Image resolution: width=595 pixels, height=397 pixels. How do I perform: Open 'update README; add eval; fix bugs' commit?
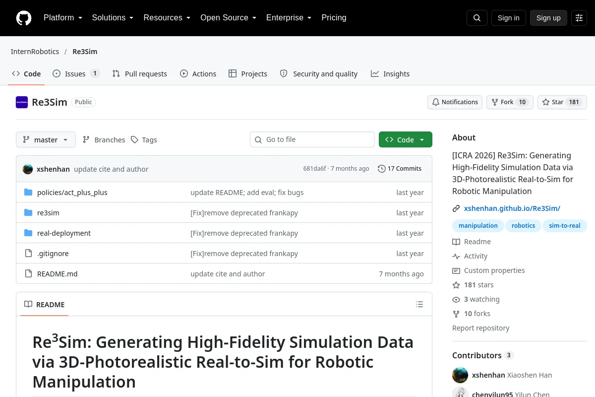pyautogui.click(x=247, y=193)
